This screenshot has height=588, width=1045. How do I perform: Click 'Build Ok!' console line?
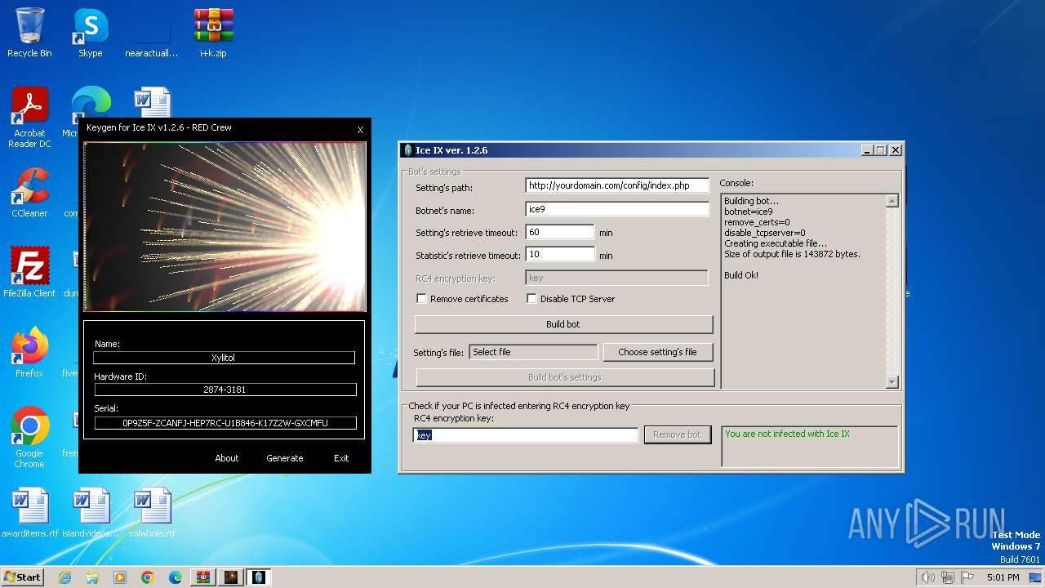(x=741, y=275)
